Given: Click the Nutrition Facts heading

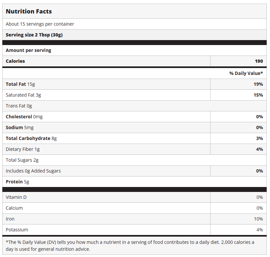Looking at the screenshot, I should coord(29,12).
